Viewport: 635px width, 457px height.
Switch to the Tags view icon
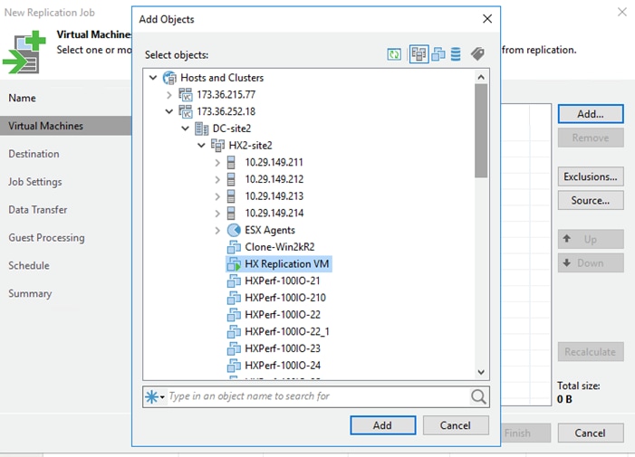(477, 53)
